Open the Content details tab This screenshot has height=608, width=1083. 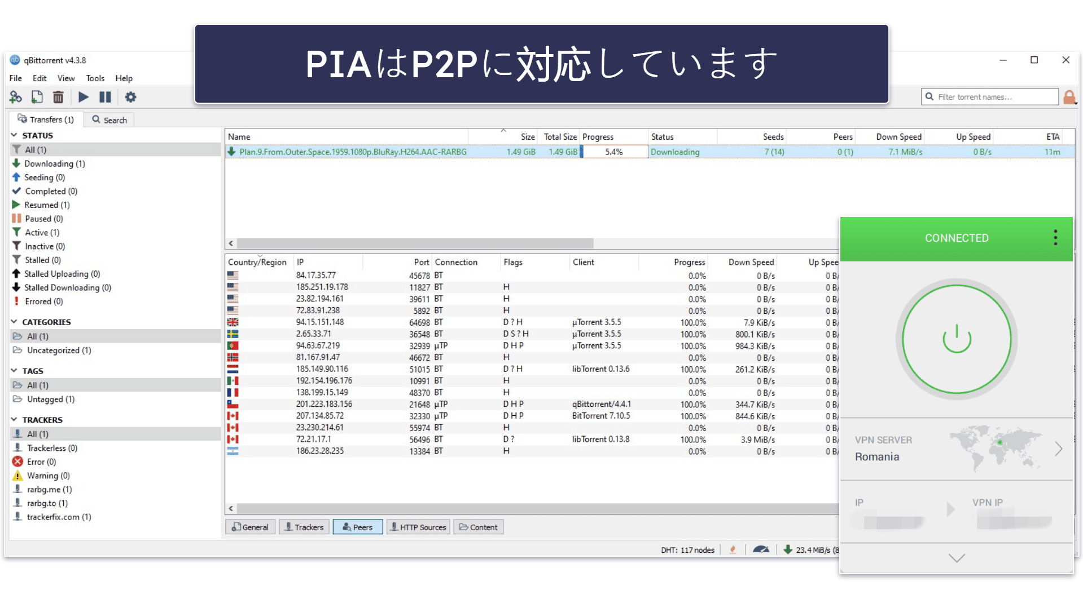(x=479, y=527)
